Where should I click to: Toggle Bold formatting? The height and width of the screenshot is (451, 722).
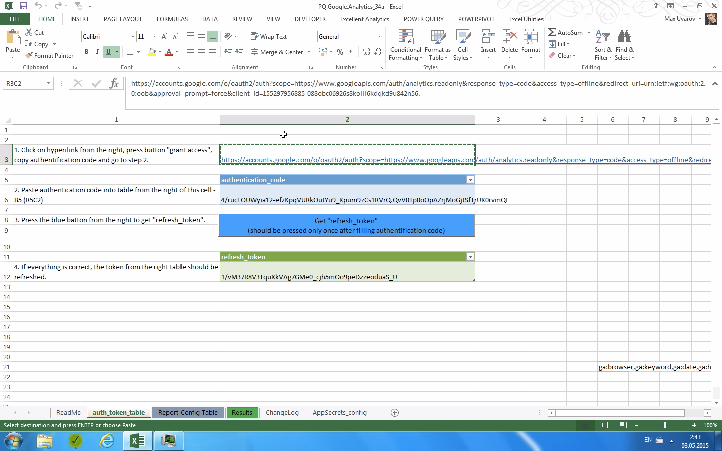click(x=86, y=52)
